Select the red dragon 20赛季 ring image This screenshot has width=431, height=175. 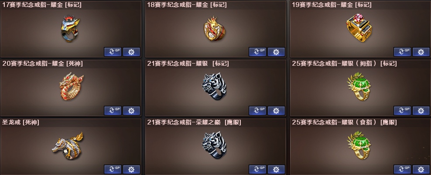click(x=72, y=86)
